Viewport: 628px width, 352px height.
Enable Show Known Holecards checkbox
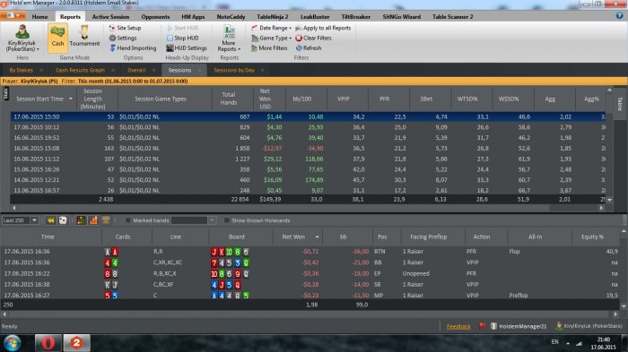coord(227,220)
